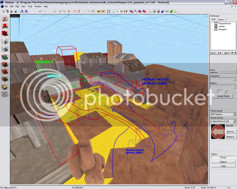
Task: Move visgroup up with arrow button
Action: click(232, 53)
